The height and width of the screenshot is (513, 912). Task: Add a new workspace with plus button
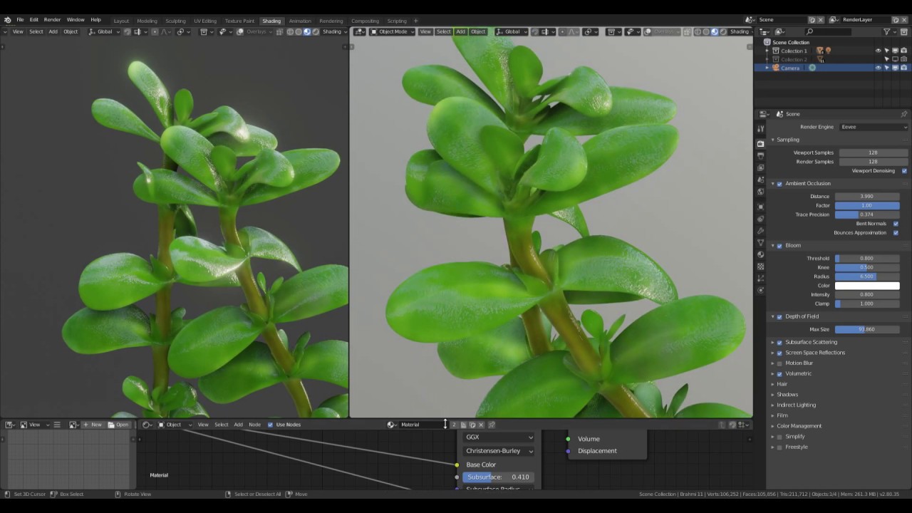(x=416, y=21)
